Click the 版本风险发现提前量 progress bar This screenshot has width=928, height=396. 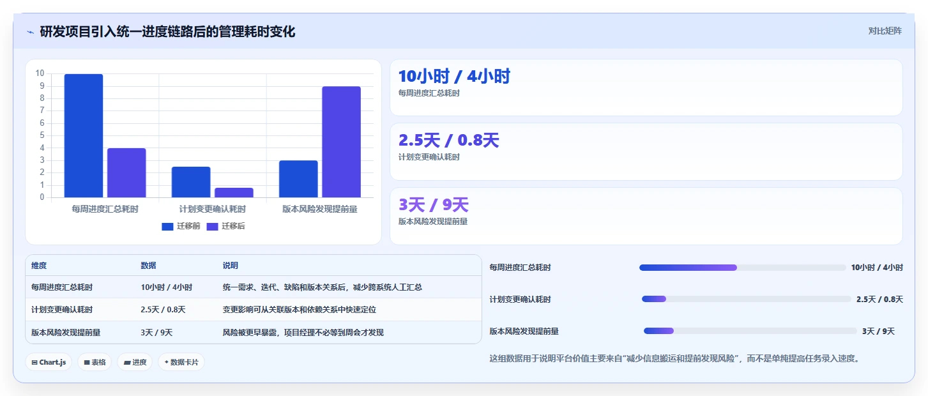tap(750, 331)
